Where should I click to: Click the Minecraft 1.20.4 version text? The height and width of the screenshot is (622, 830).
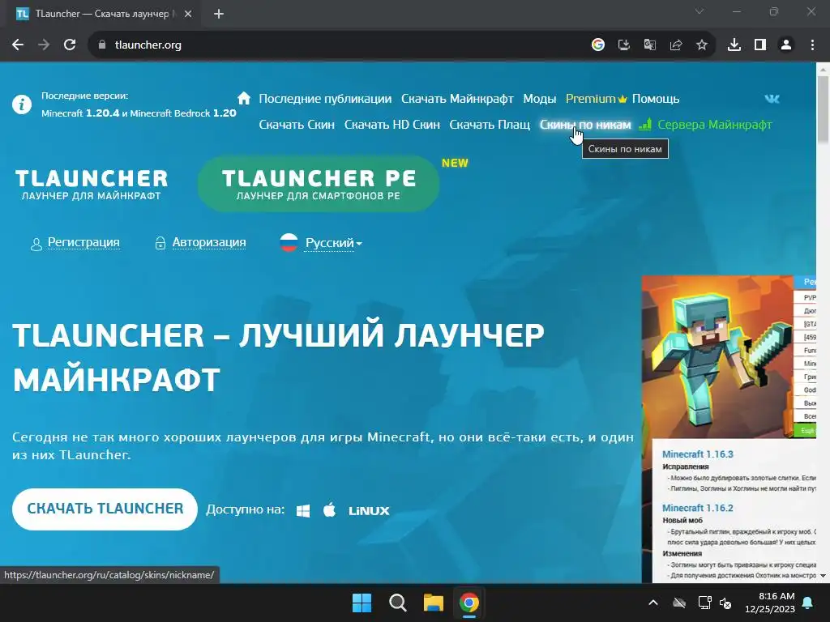coord(81,113)
